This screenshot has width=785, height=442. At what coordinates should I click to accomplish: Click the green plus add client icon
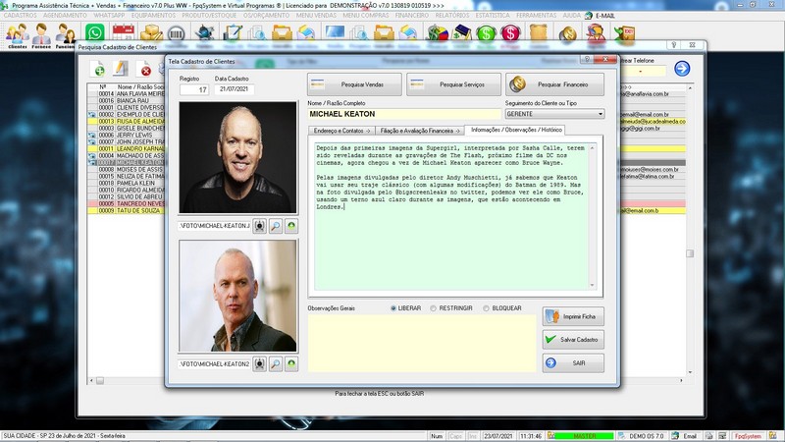[98, 69]
